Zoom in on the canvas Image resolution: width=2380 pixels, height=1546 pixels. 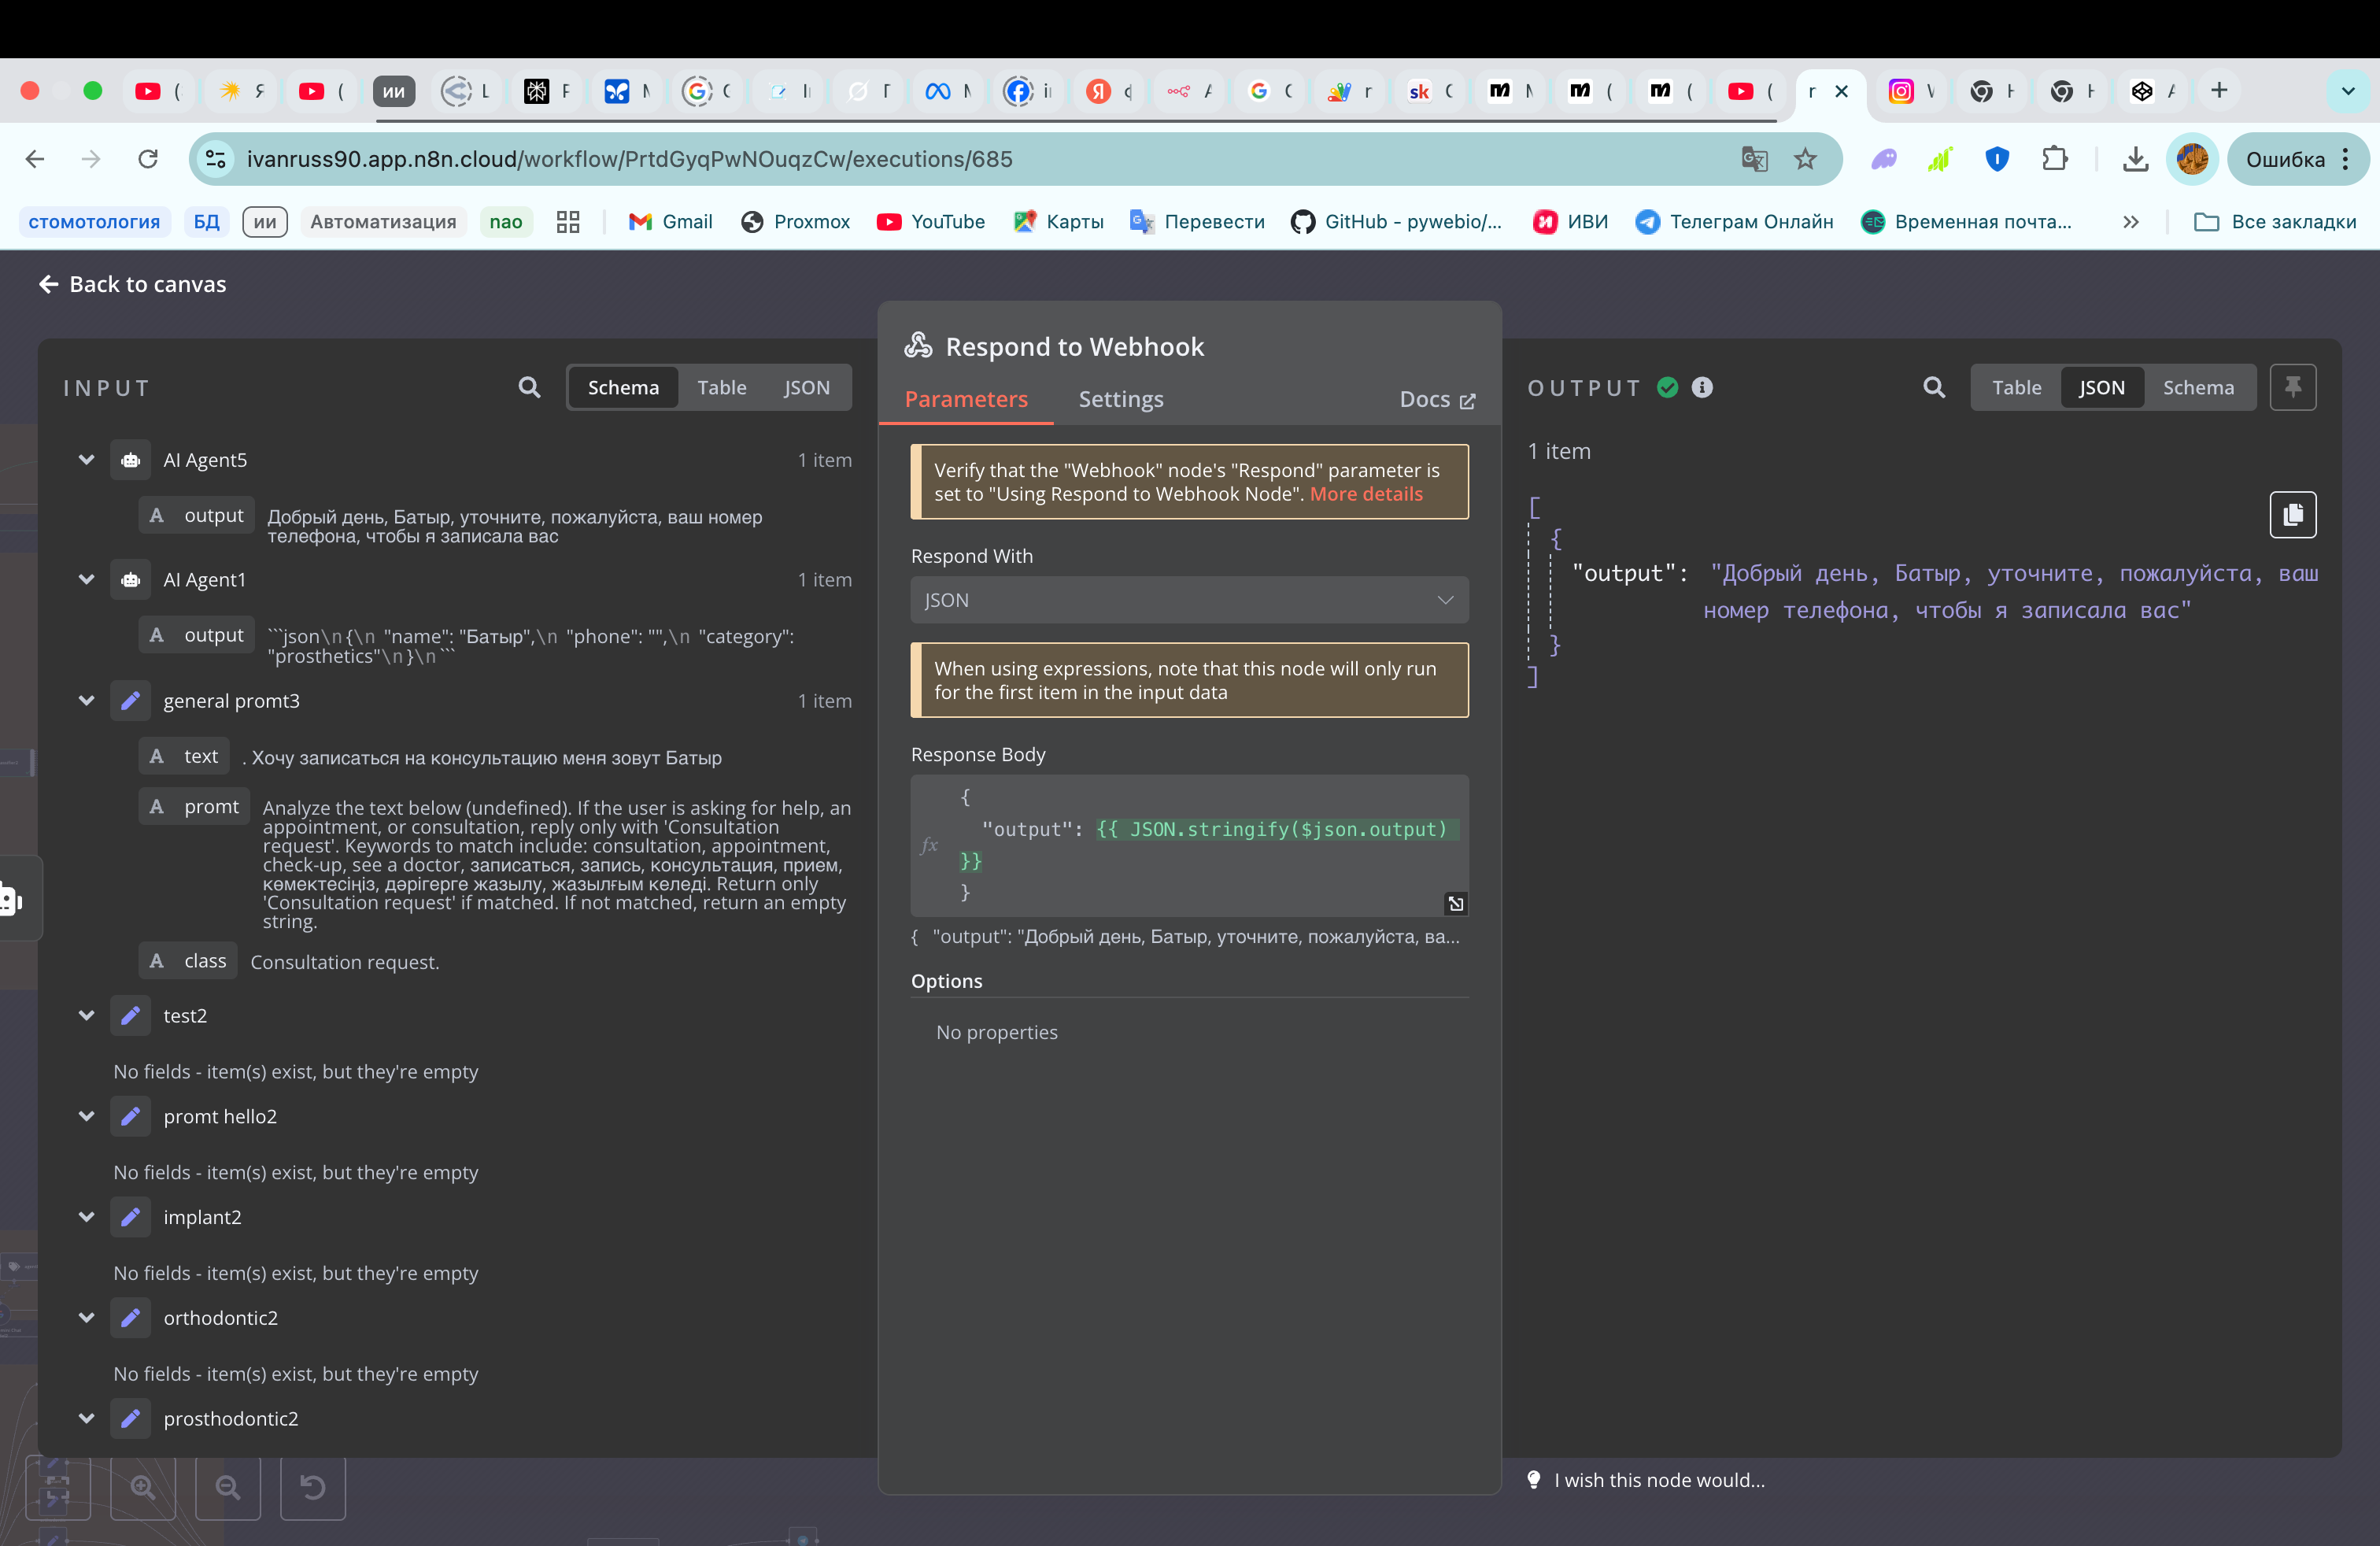(143, 1487)
